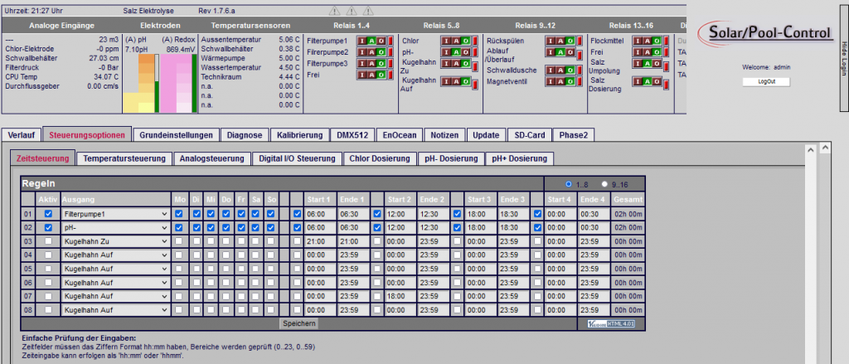Switch to the Verlauf tab
Viewport: 849px width, 364px height.
point(22,135)
